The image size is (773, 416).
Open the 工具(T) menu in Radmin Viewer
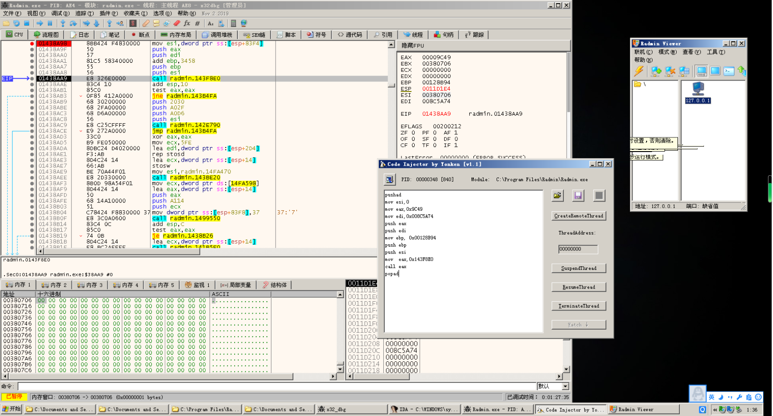[716, 52]
